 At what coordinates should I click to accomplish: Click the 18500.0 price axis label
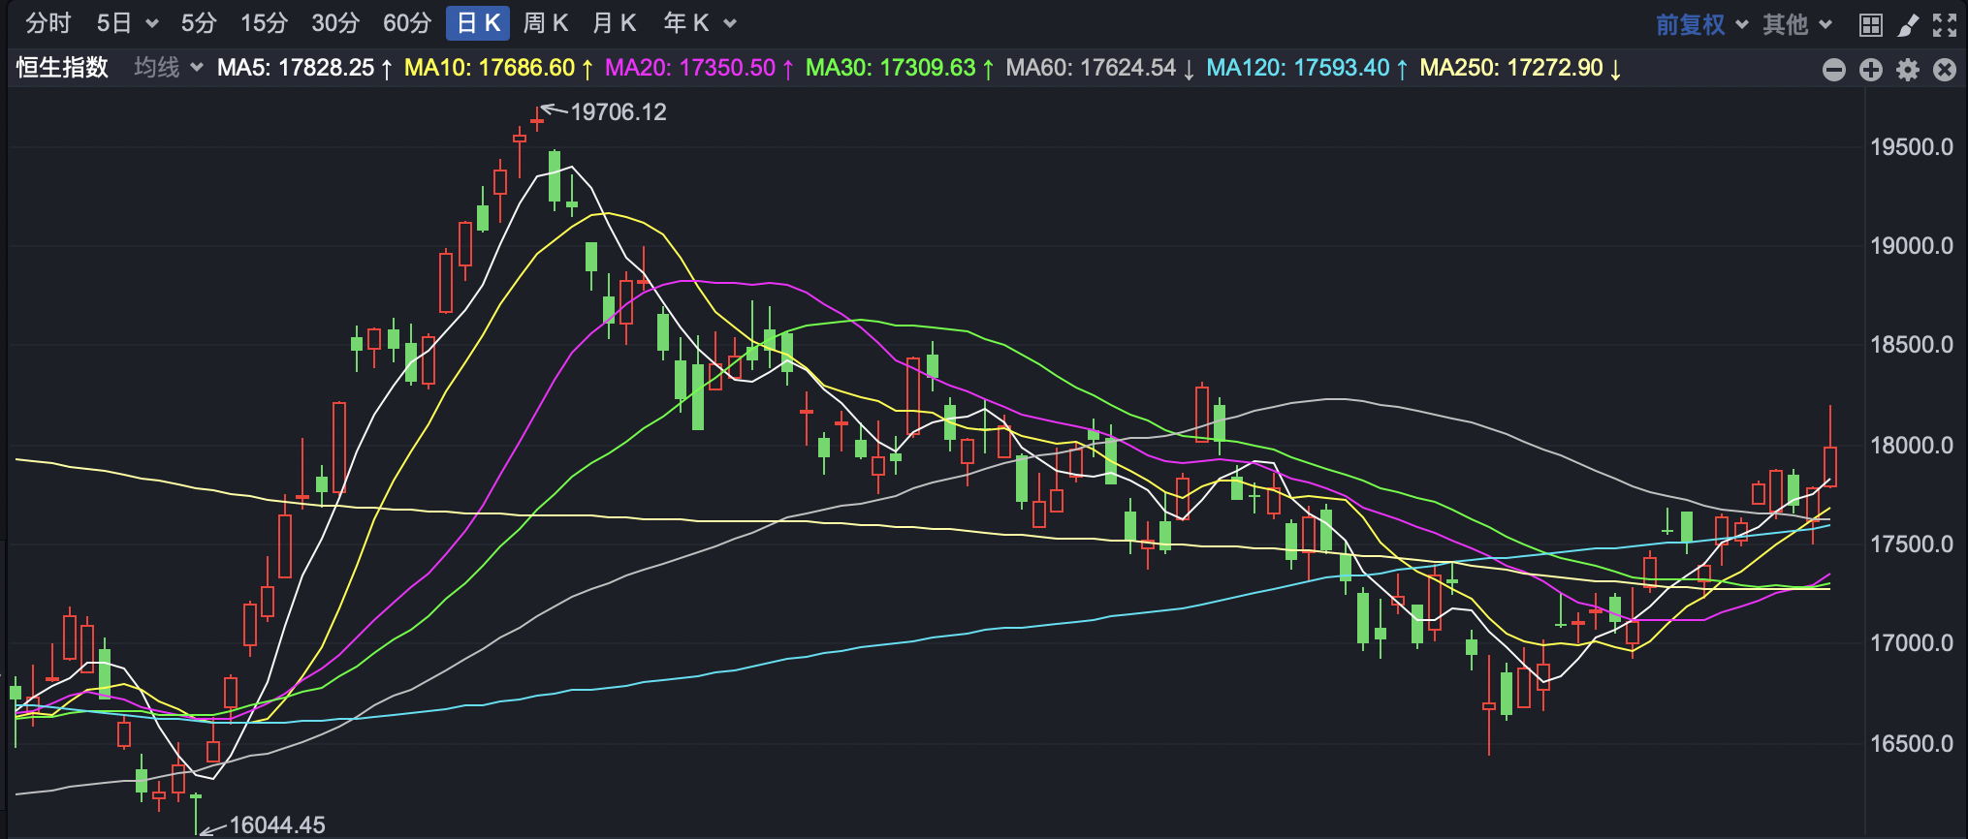(x=1912, y=345)
